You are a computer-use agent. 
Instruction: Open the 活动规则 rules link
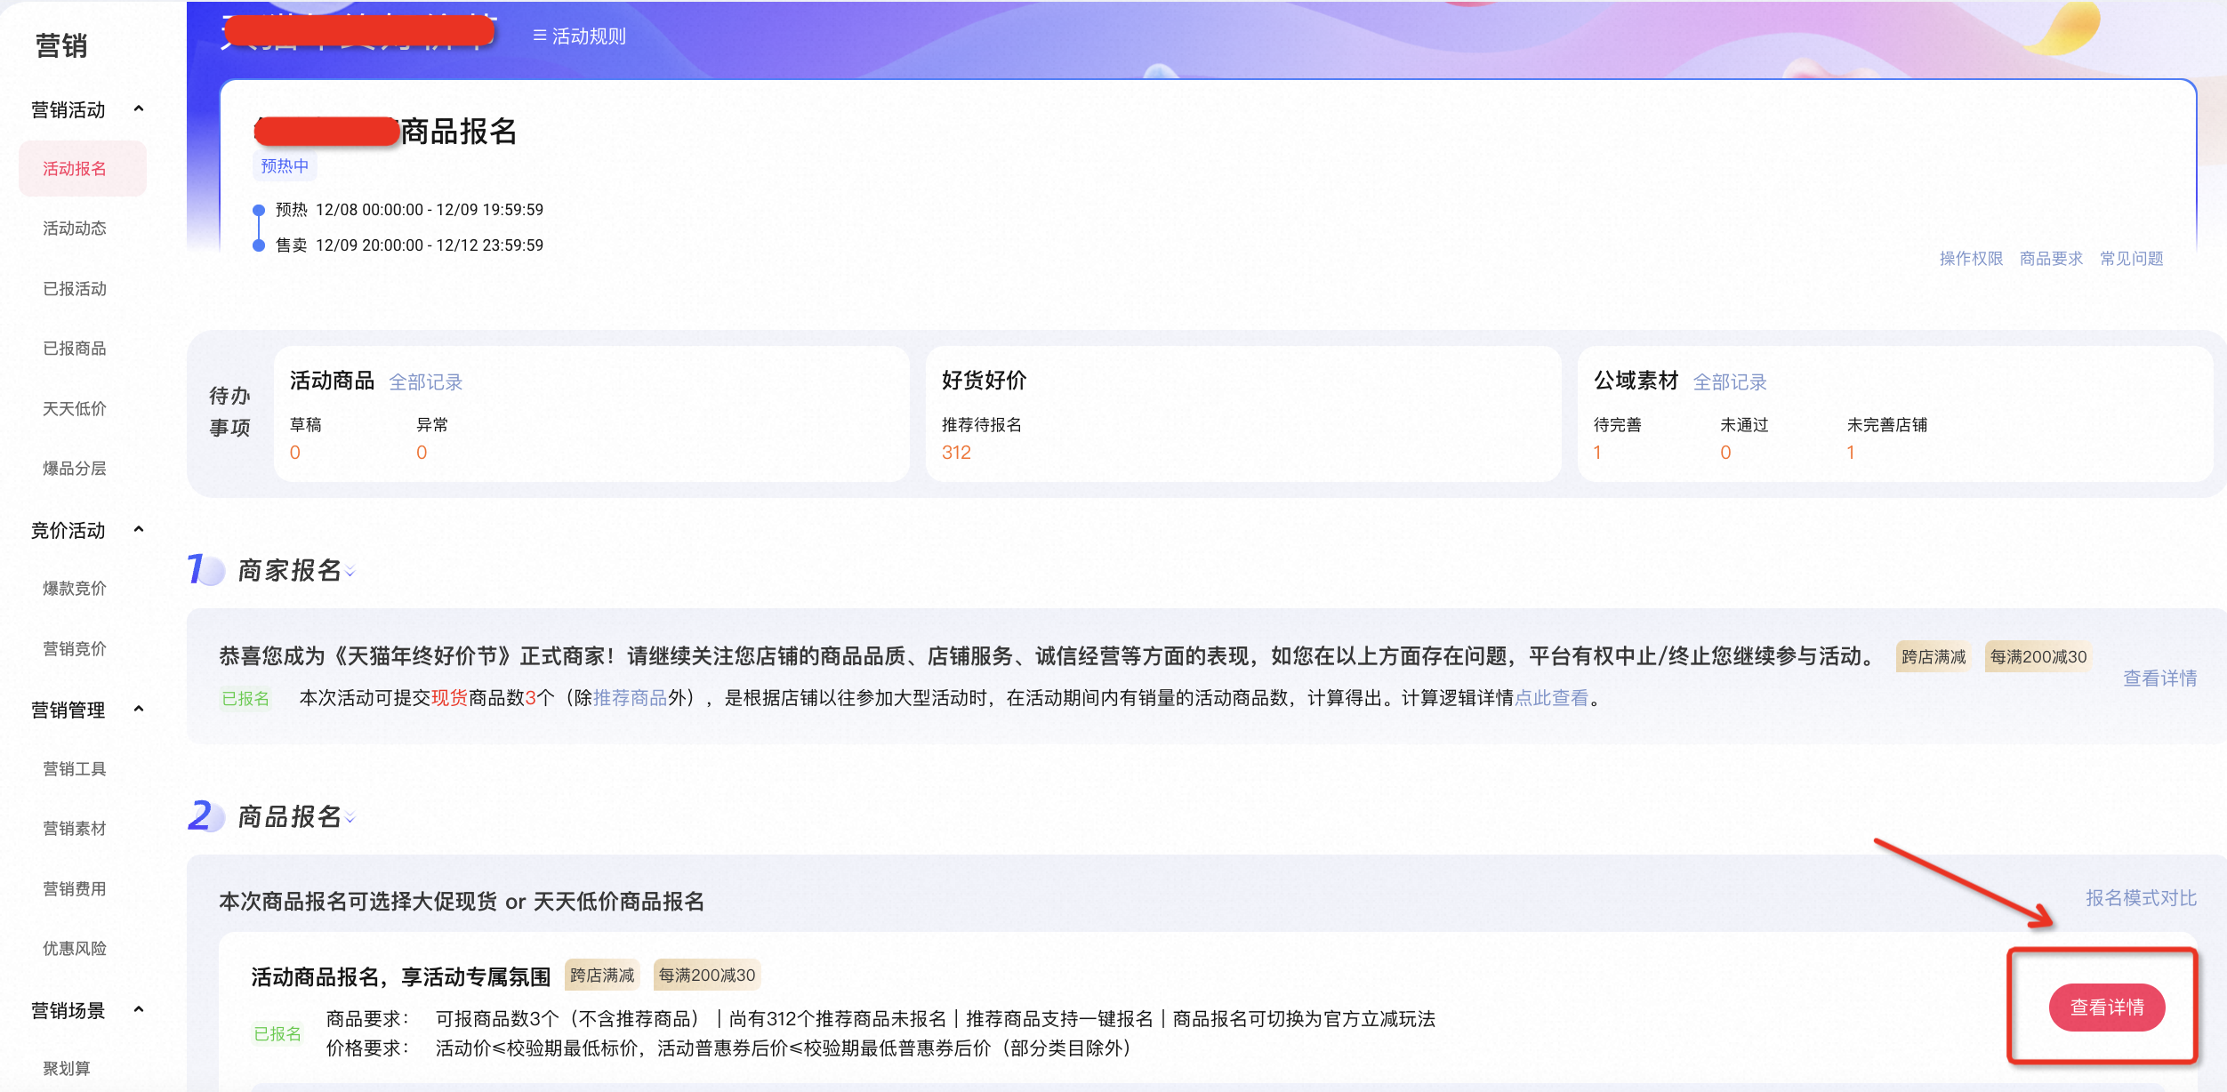click(x=579, y=36)
